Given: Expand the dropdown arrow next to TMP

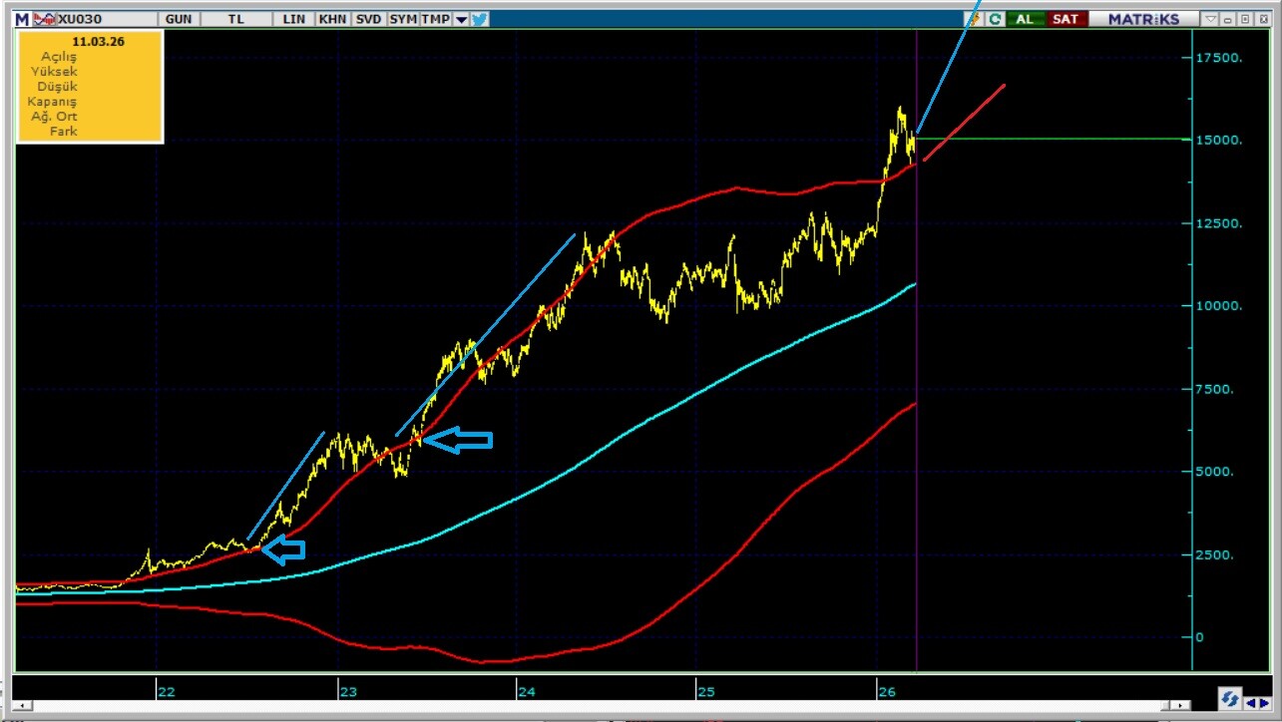Looking at the screenshot, I should click(x=460, y=19).
